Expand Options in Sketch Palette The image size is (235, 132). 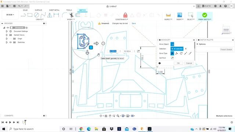click(x=198, y=44)
